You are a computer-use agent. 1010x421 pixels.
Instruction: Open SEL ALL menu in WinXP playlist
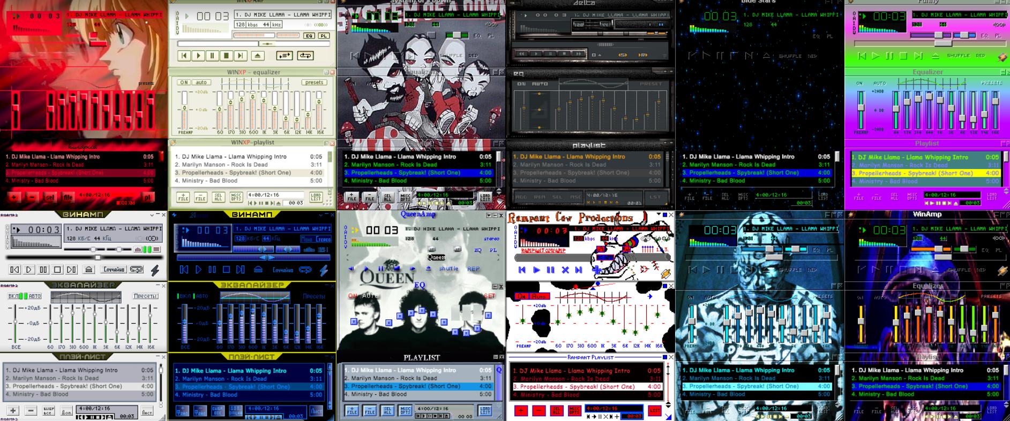pos(219,197)
